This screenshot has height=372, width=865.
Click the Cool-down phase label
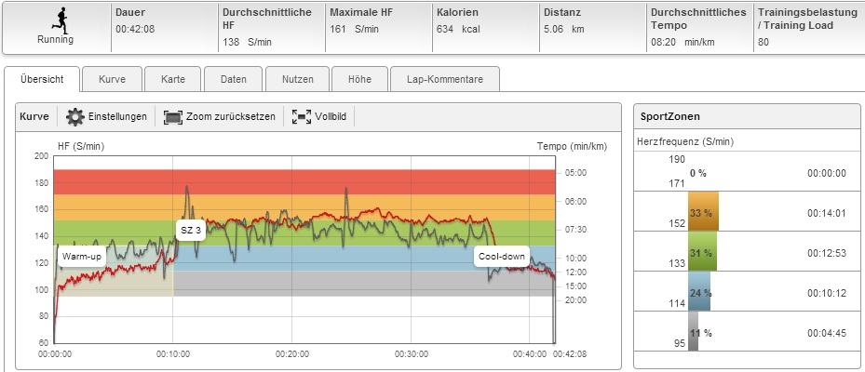click(502, 256)
